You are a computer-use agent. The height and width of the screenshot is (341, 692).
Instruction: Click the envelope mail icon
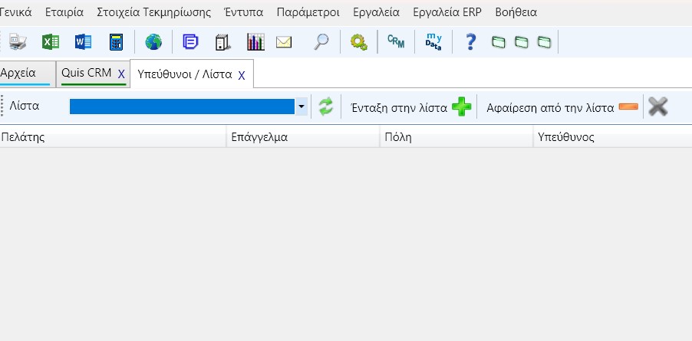pyautogui.click(x=284, y=42)
